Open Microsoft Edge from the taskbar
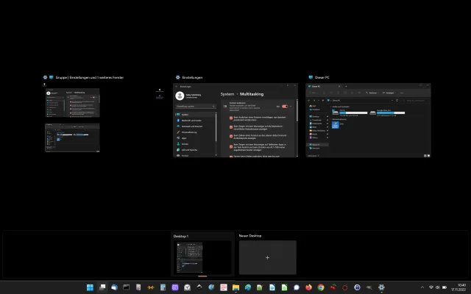 pyautogui.click(x=248, y=287)
